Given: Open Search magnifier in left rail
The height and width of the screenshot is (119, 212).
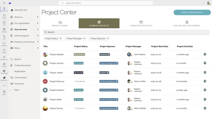Looking at the screenshot, I should pos(4,51).
